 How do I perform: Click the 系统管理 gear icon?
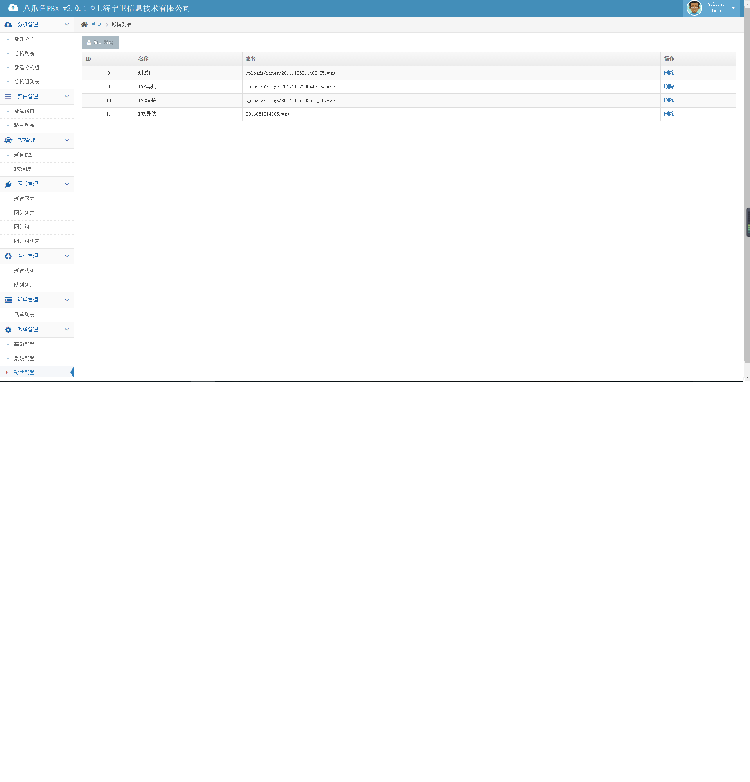point(8,330)
